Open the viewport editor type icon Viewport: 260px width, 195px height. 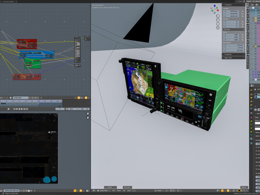tap(94, 191)
